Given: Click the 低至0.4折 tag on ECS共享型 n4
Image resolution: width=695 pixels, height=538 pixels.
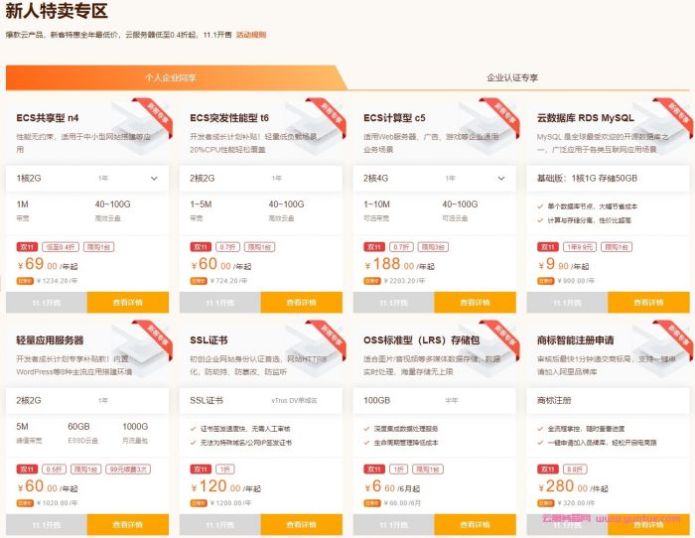Looking at the screenshot, I should (61, 247).
